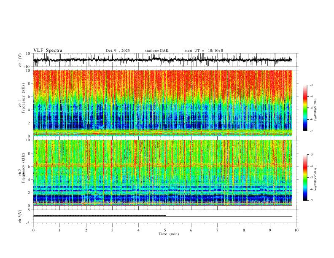Click inside the ch.2 spectrogram panel

point(162,173)
